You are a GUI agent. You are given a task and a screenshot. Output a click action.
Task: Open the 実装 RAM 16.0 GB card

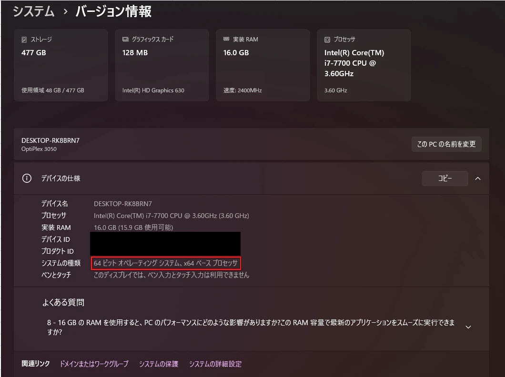click(x=263, y=65)
